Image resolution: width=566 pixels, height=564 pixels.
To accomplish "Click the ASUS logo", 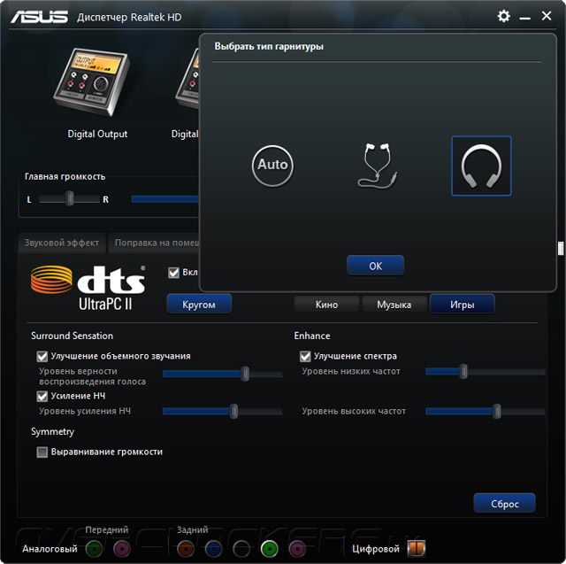I will pos(39,17).
